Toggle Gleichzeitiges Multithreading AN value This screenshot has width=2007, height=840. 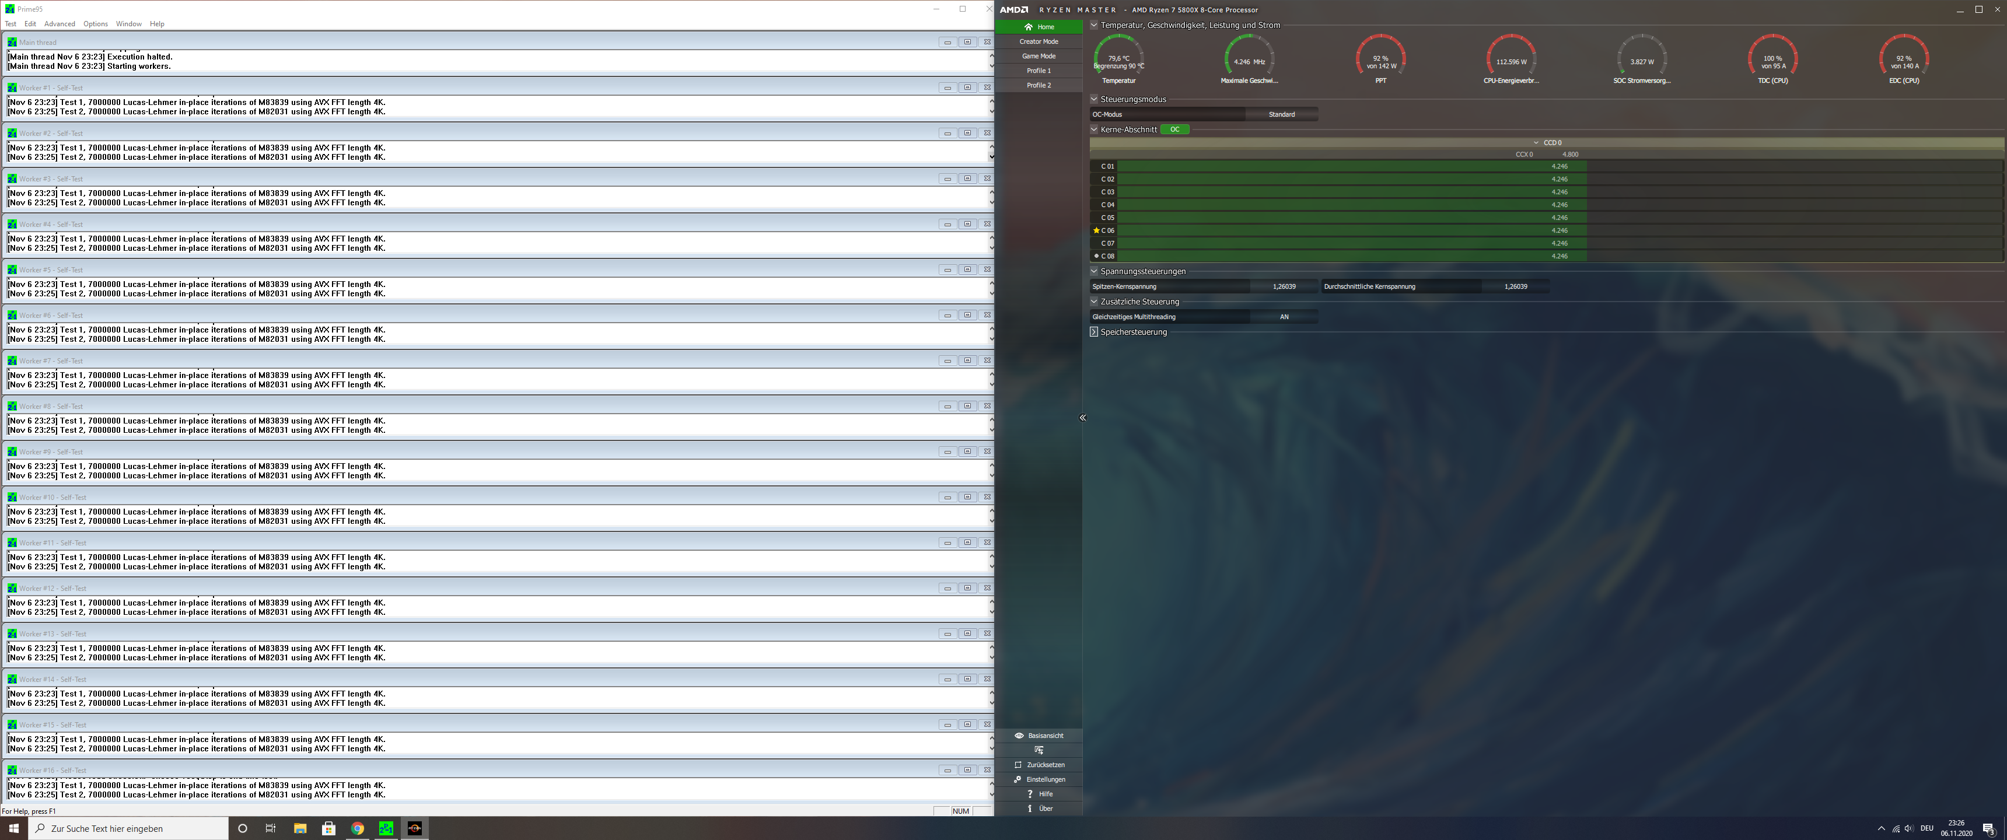(x=1284, y=317)
